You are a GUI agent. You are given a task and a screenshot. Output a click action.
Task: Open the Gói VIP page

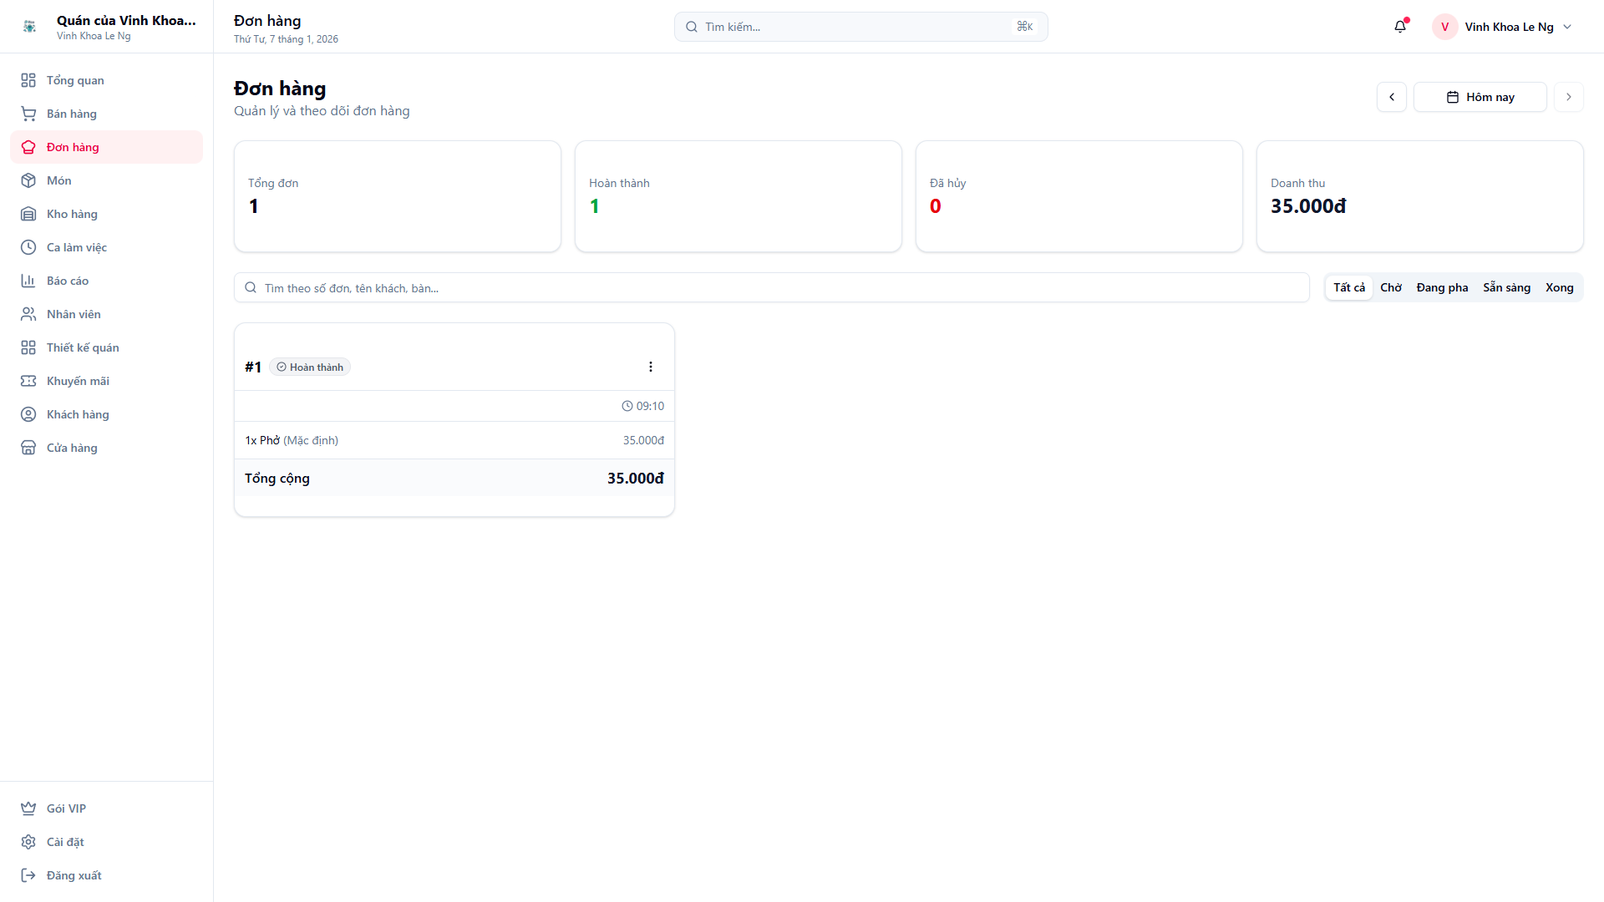tap(65, 808)
